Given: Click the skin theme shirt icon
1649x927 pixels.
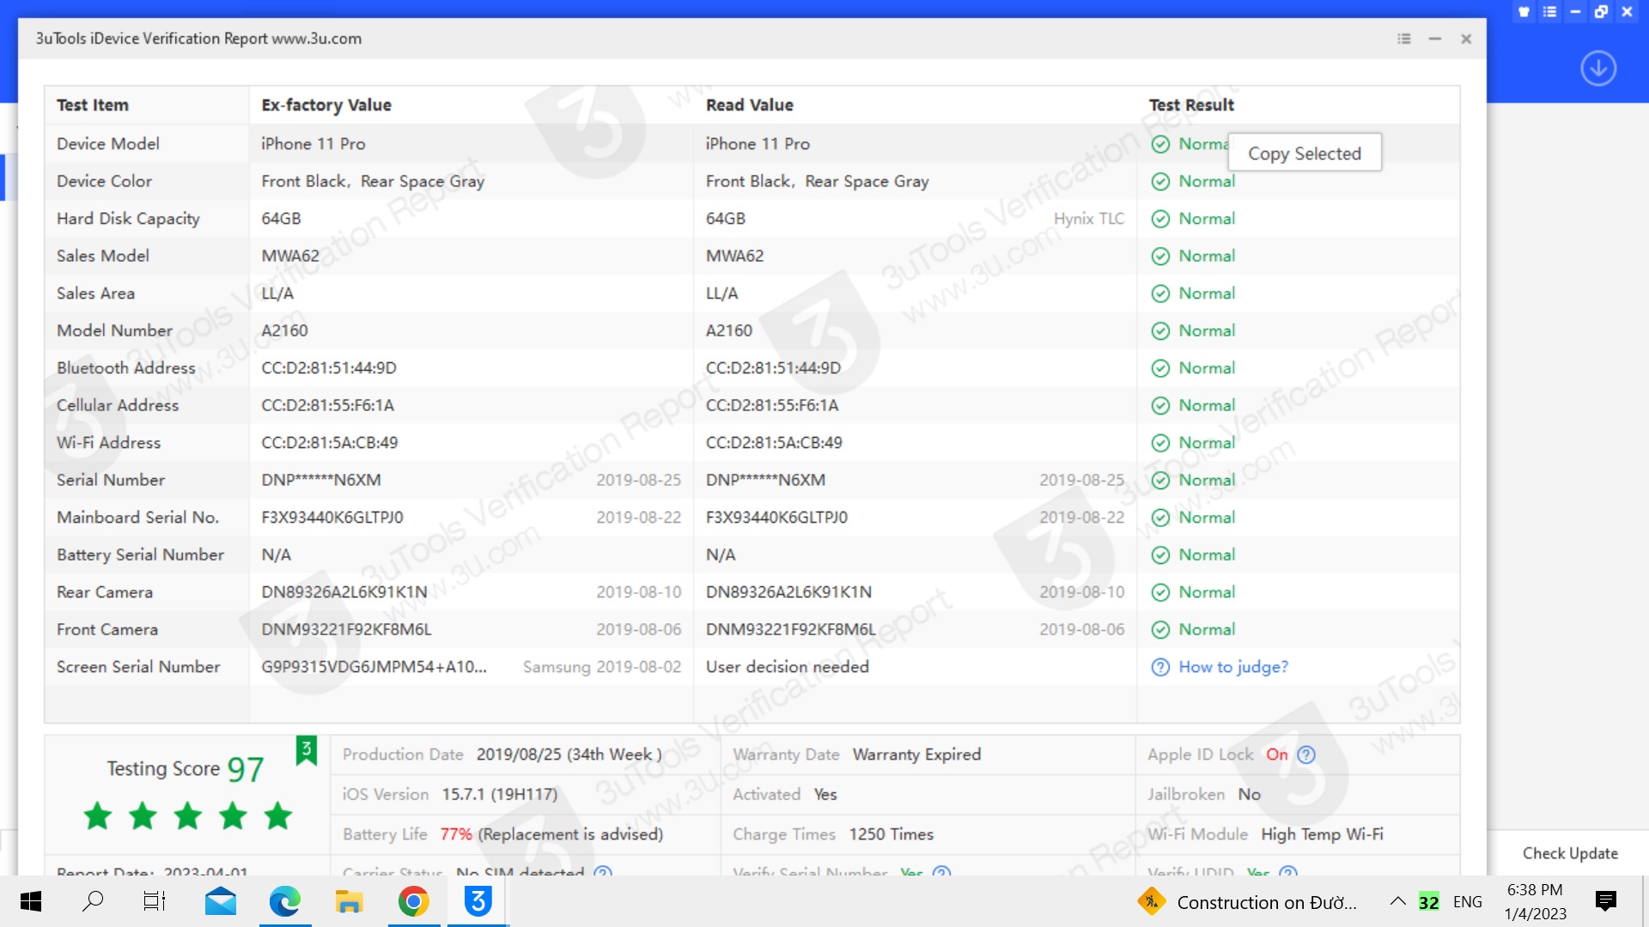Looking at the screenshot, I should click(1524, 12).
